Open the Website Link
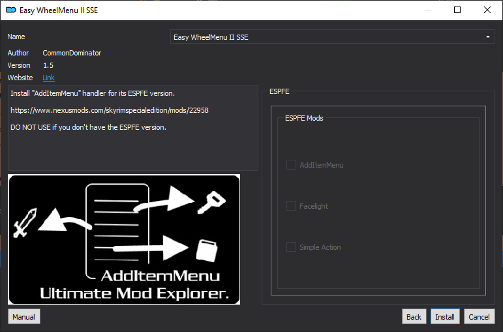Image resolution: width=503 pixels, height=332 pixels. click(x=48, y=78)
